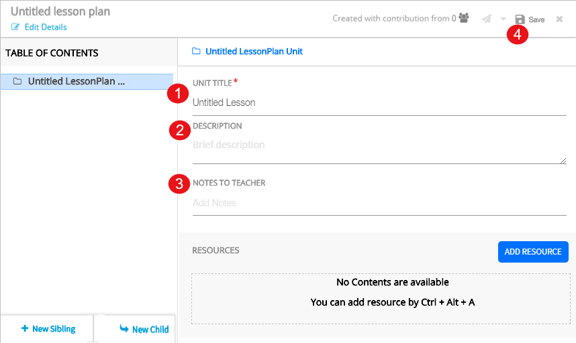576x343 pixels.
Task: Click the Notes to Teacher field
Action: point(379,204)
